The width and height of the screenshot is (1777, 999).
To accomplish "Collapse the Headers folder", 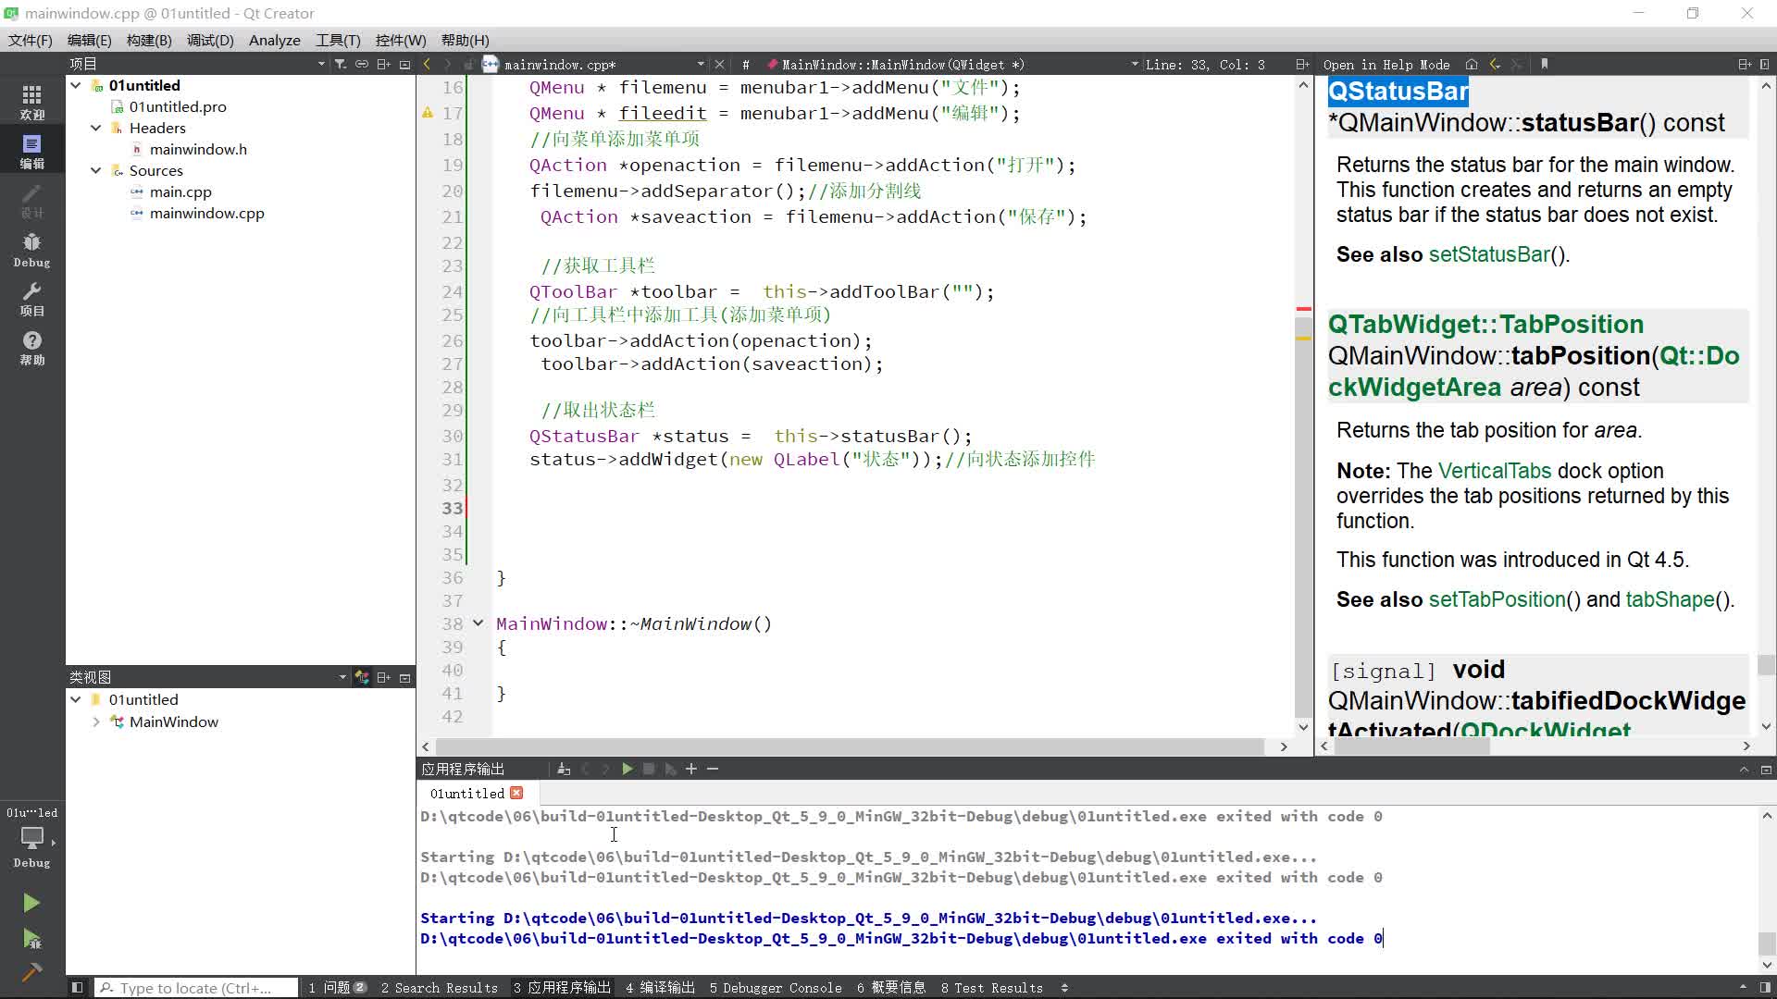I will [96, 128].
